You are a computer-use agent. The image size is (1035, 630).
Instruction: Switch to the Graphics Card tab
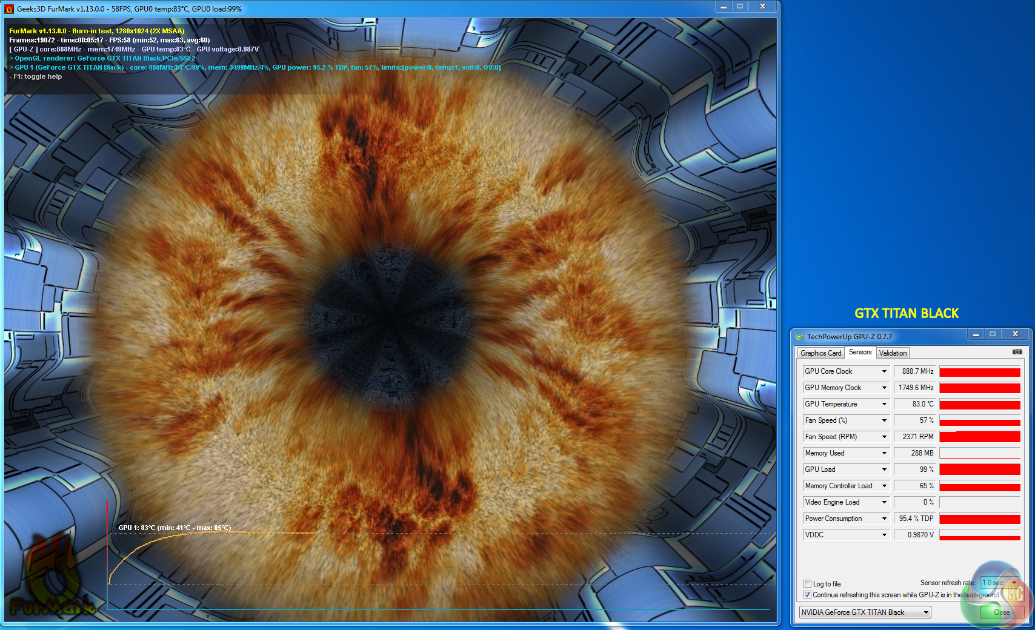click(820, 353)
